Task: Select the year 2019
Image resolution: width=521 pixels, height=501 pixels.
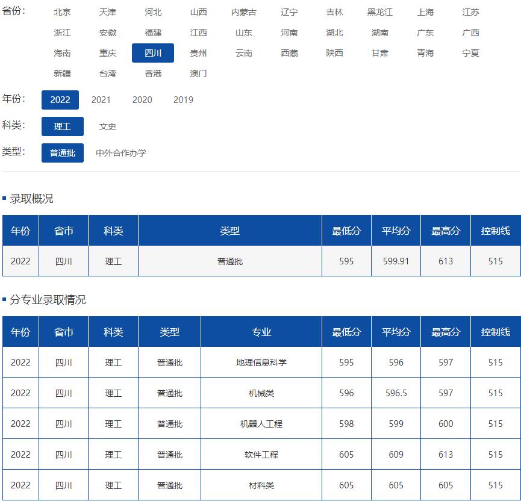Action: pyautogui.click(x=184, y=100)
